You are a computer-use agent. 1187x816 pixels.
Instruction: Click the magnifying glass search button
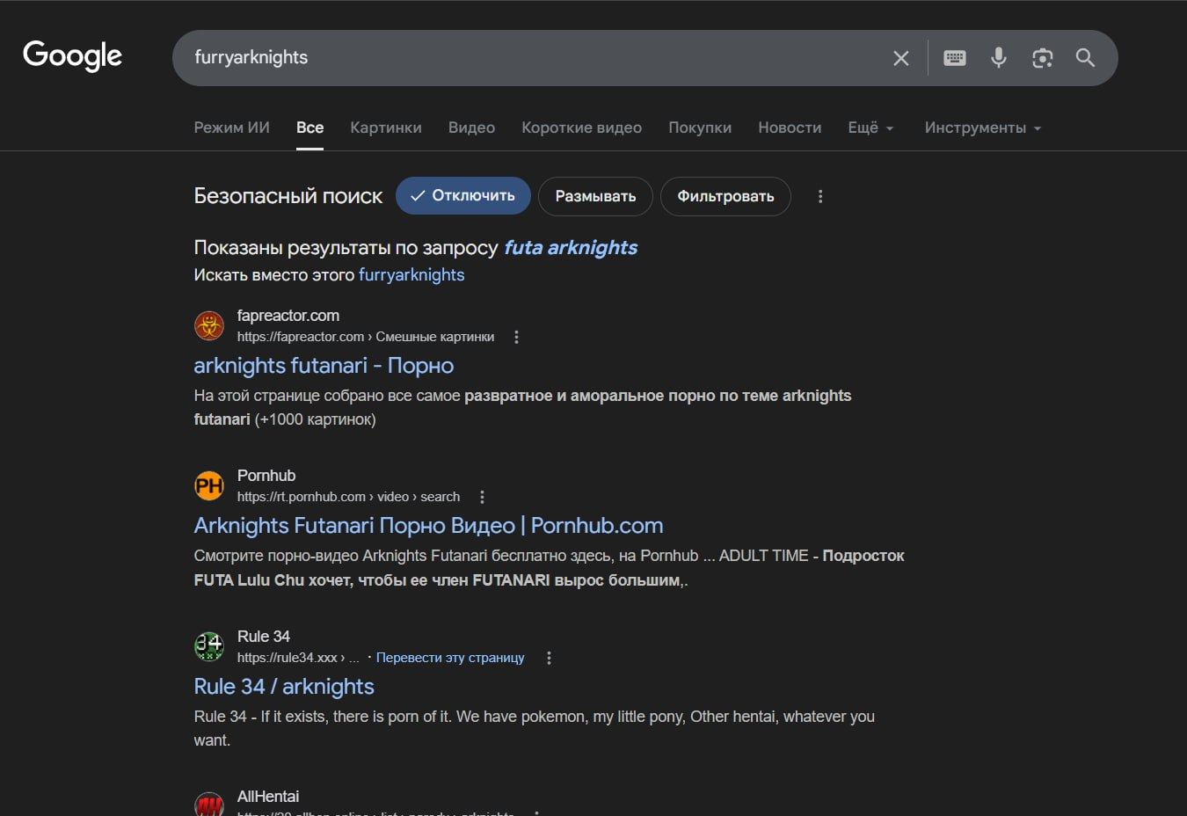[x=1085, y=58]
